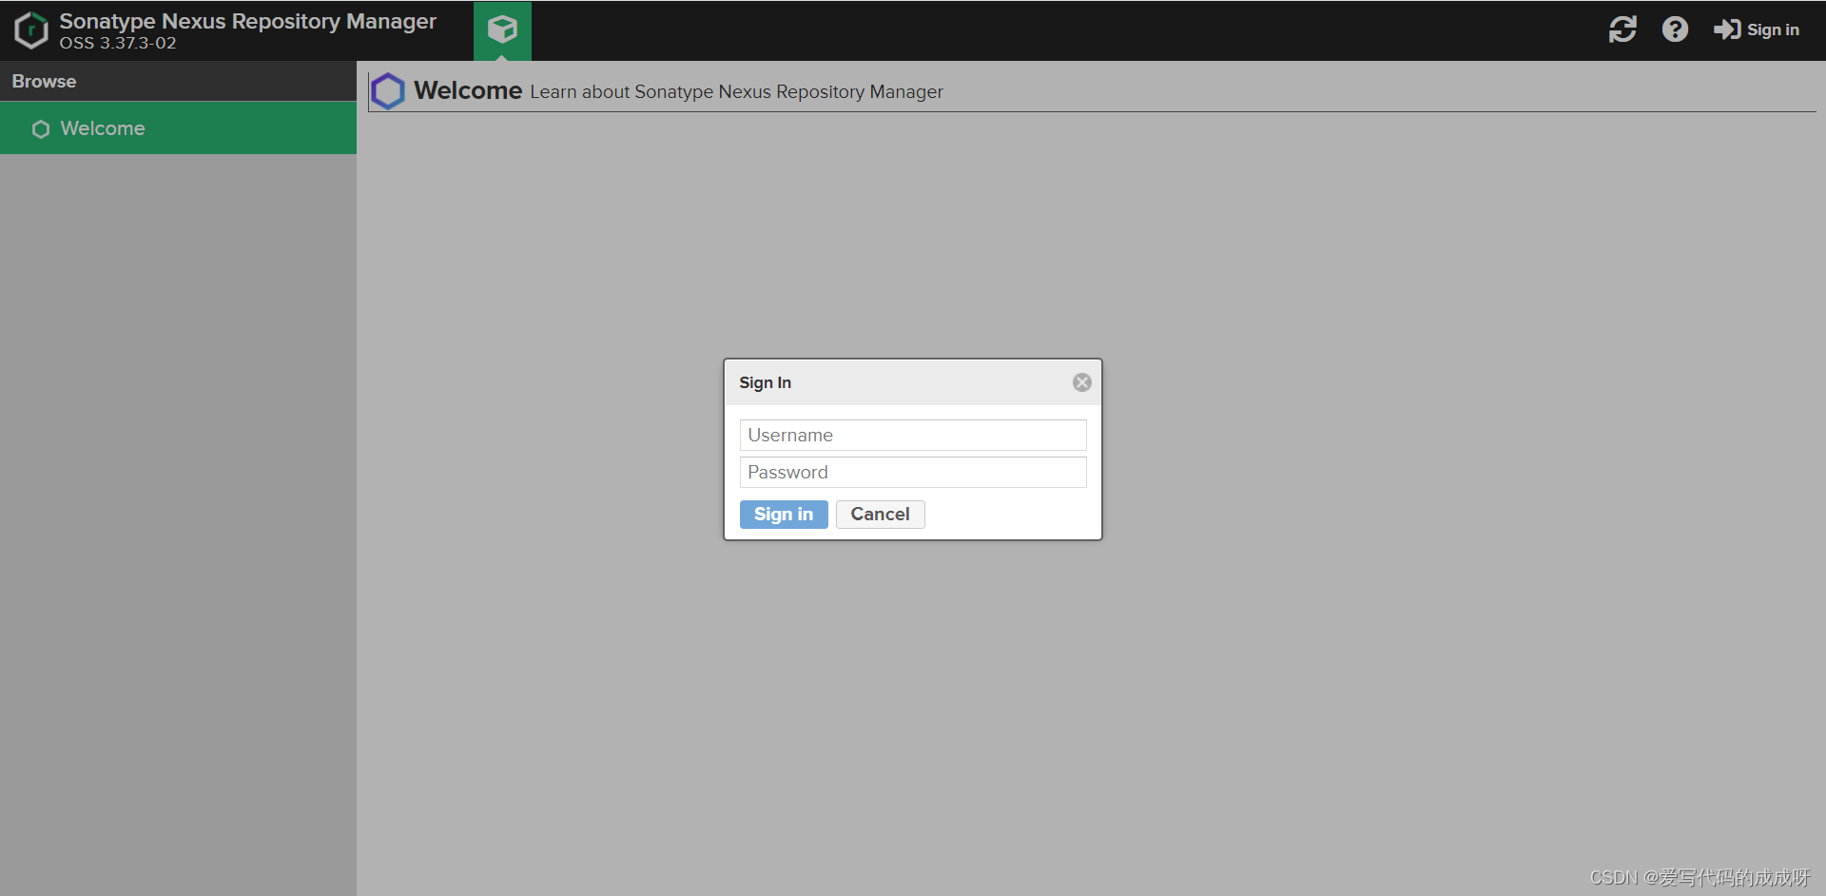Click the Sign In dialog title bar
Screen dimensions: 1826x896
click(x=913, y=382)
